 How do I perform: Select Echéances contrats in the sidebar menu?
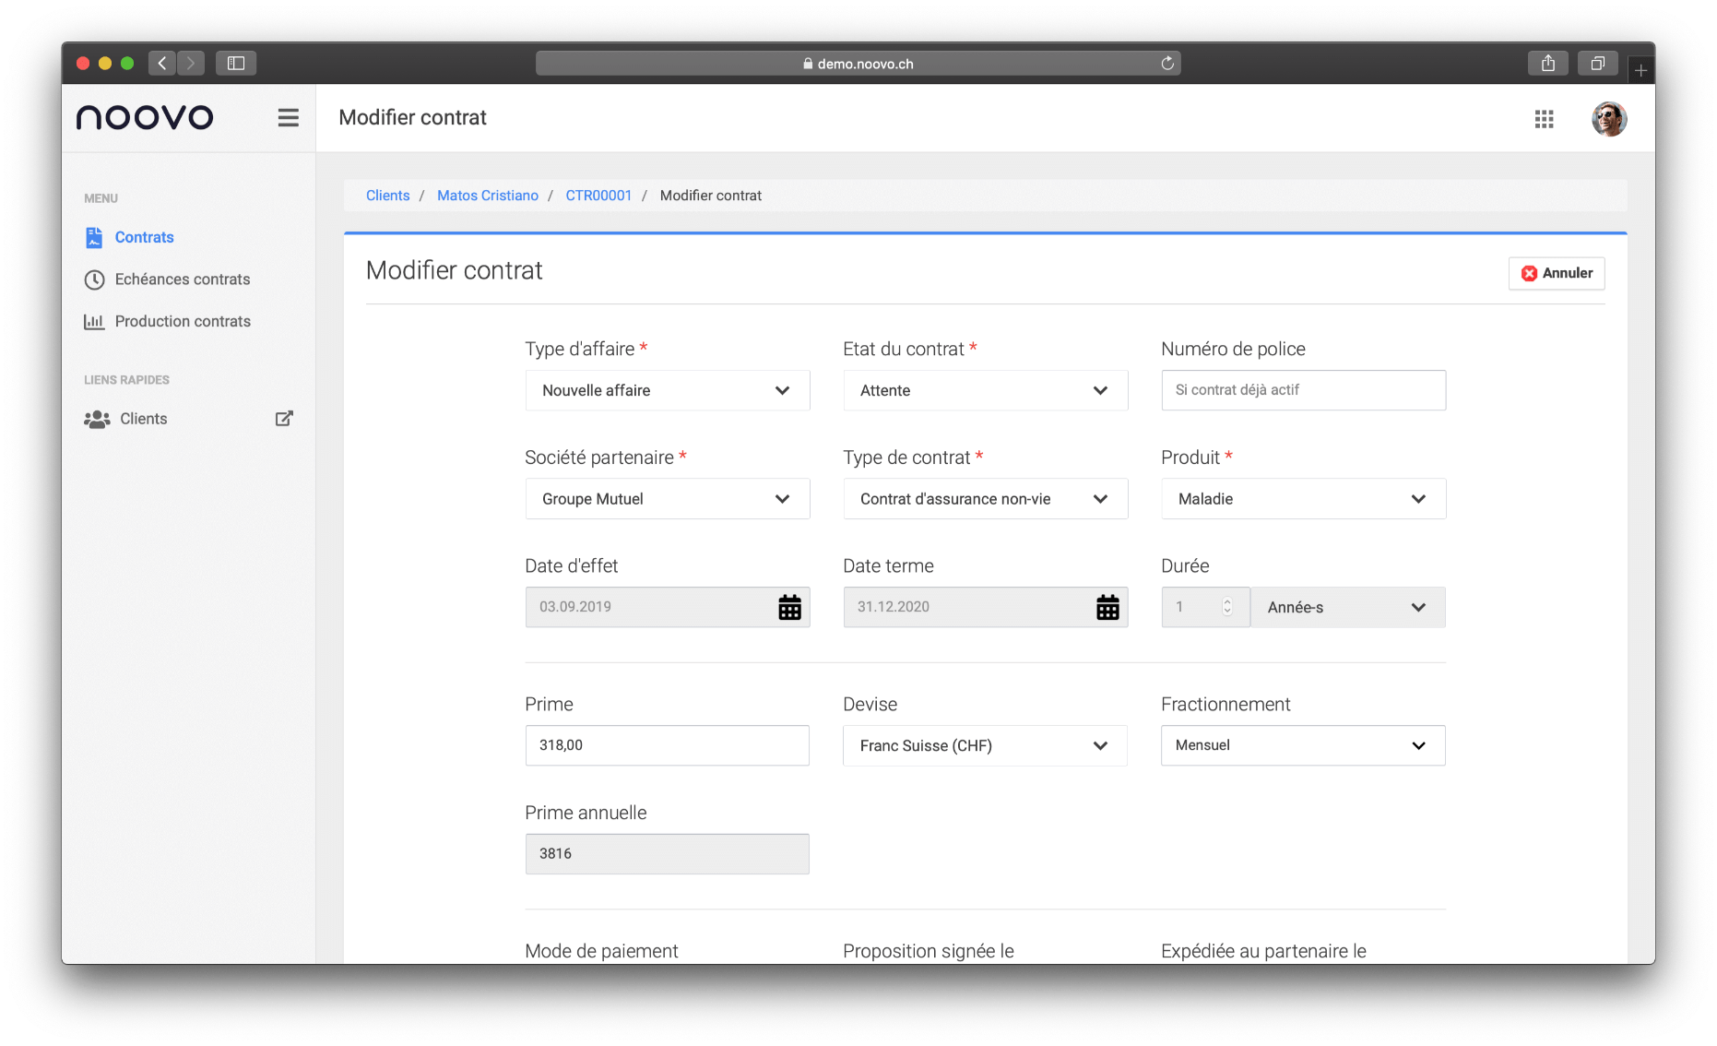(x=182, y=279)
